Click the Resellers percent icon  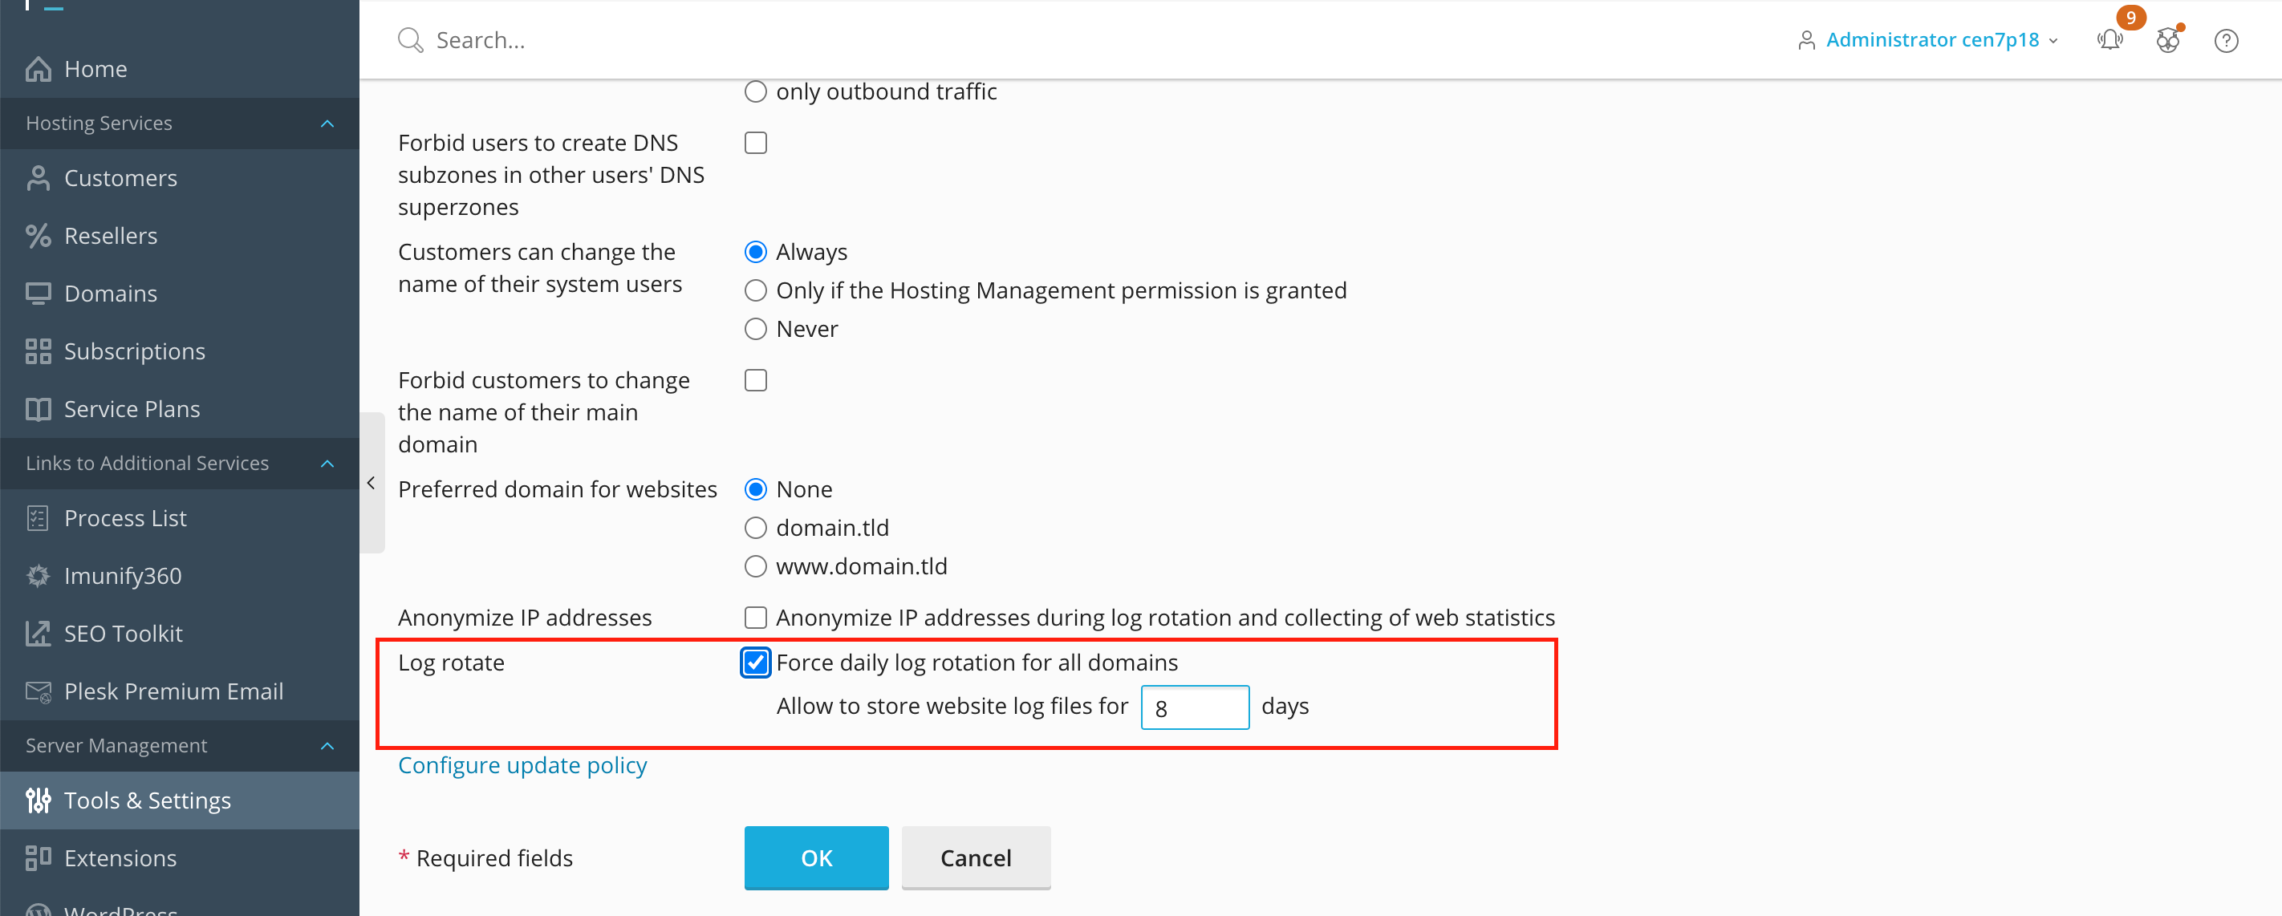pyautogui.click(x=38, y=236)
